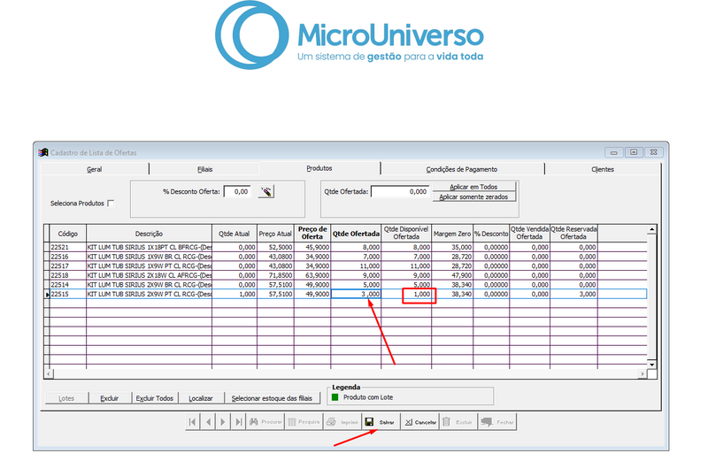This screenshot has height=461, width=708.
Task: Click the Qtde Ofertada column header
Action: [357, 234]
